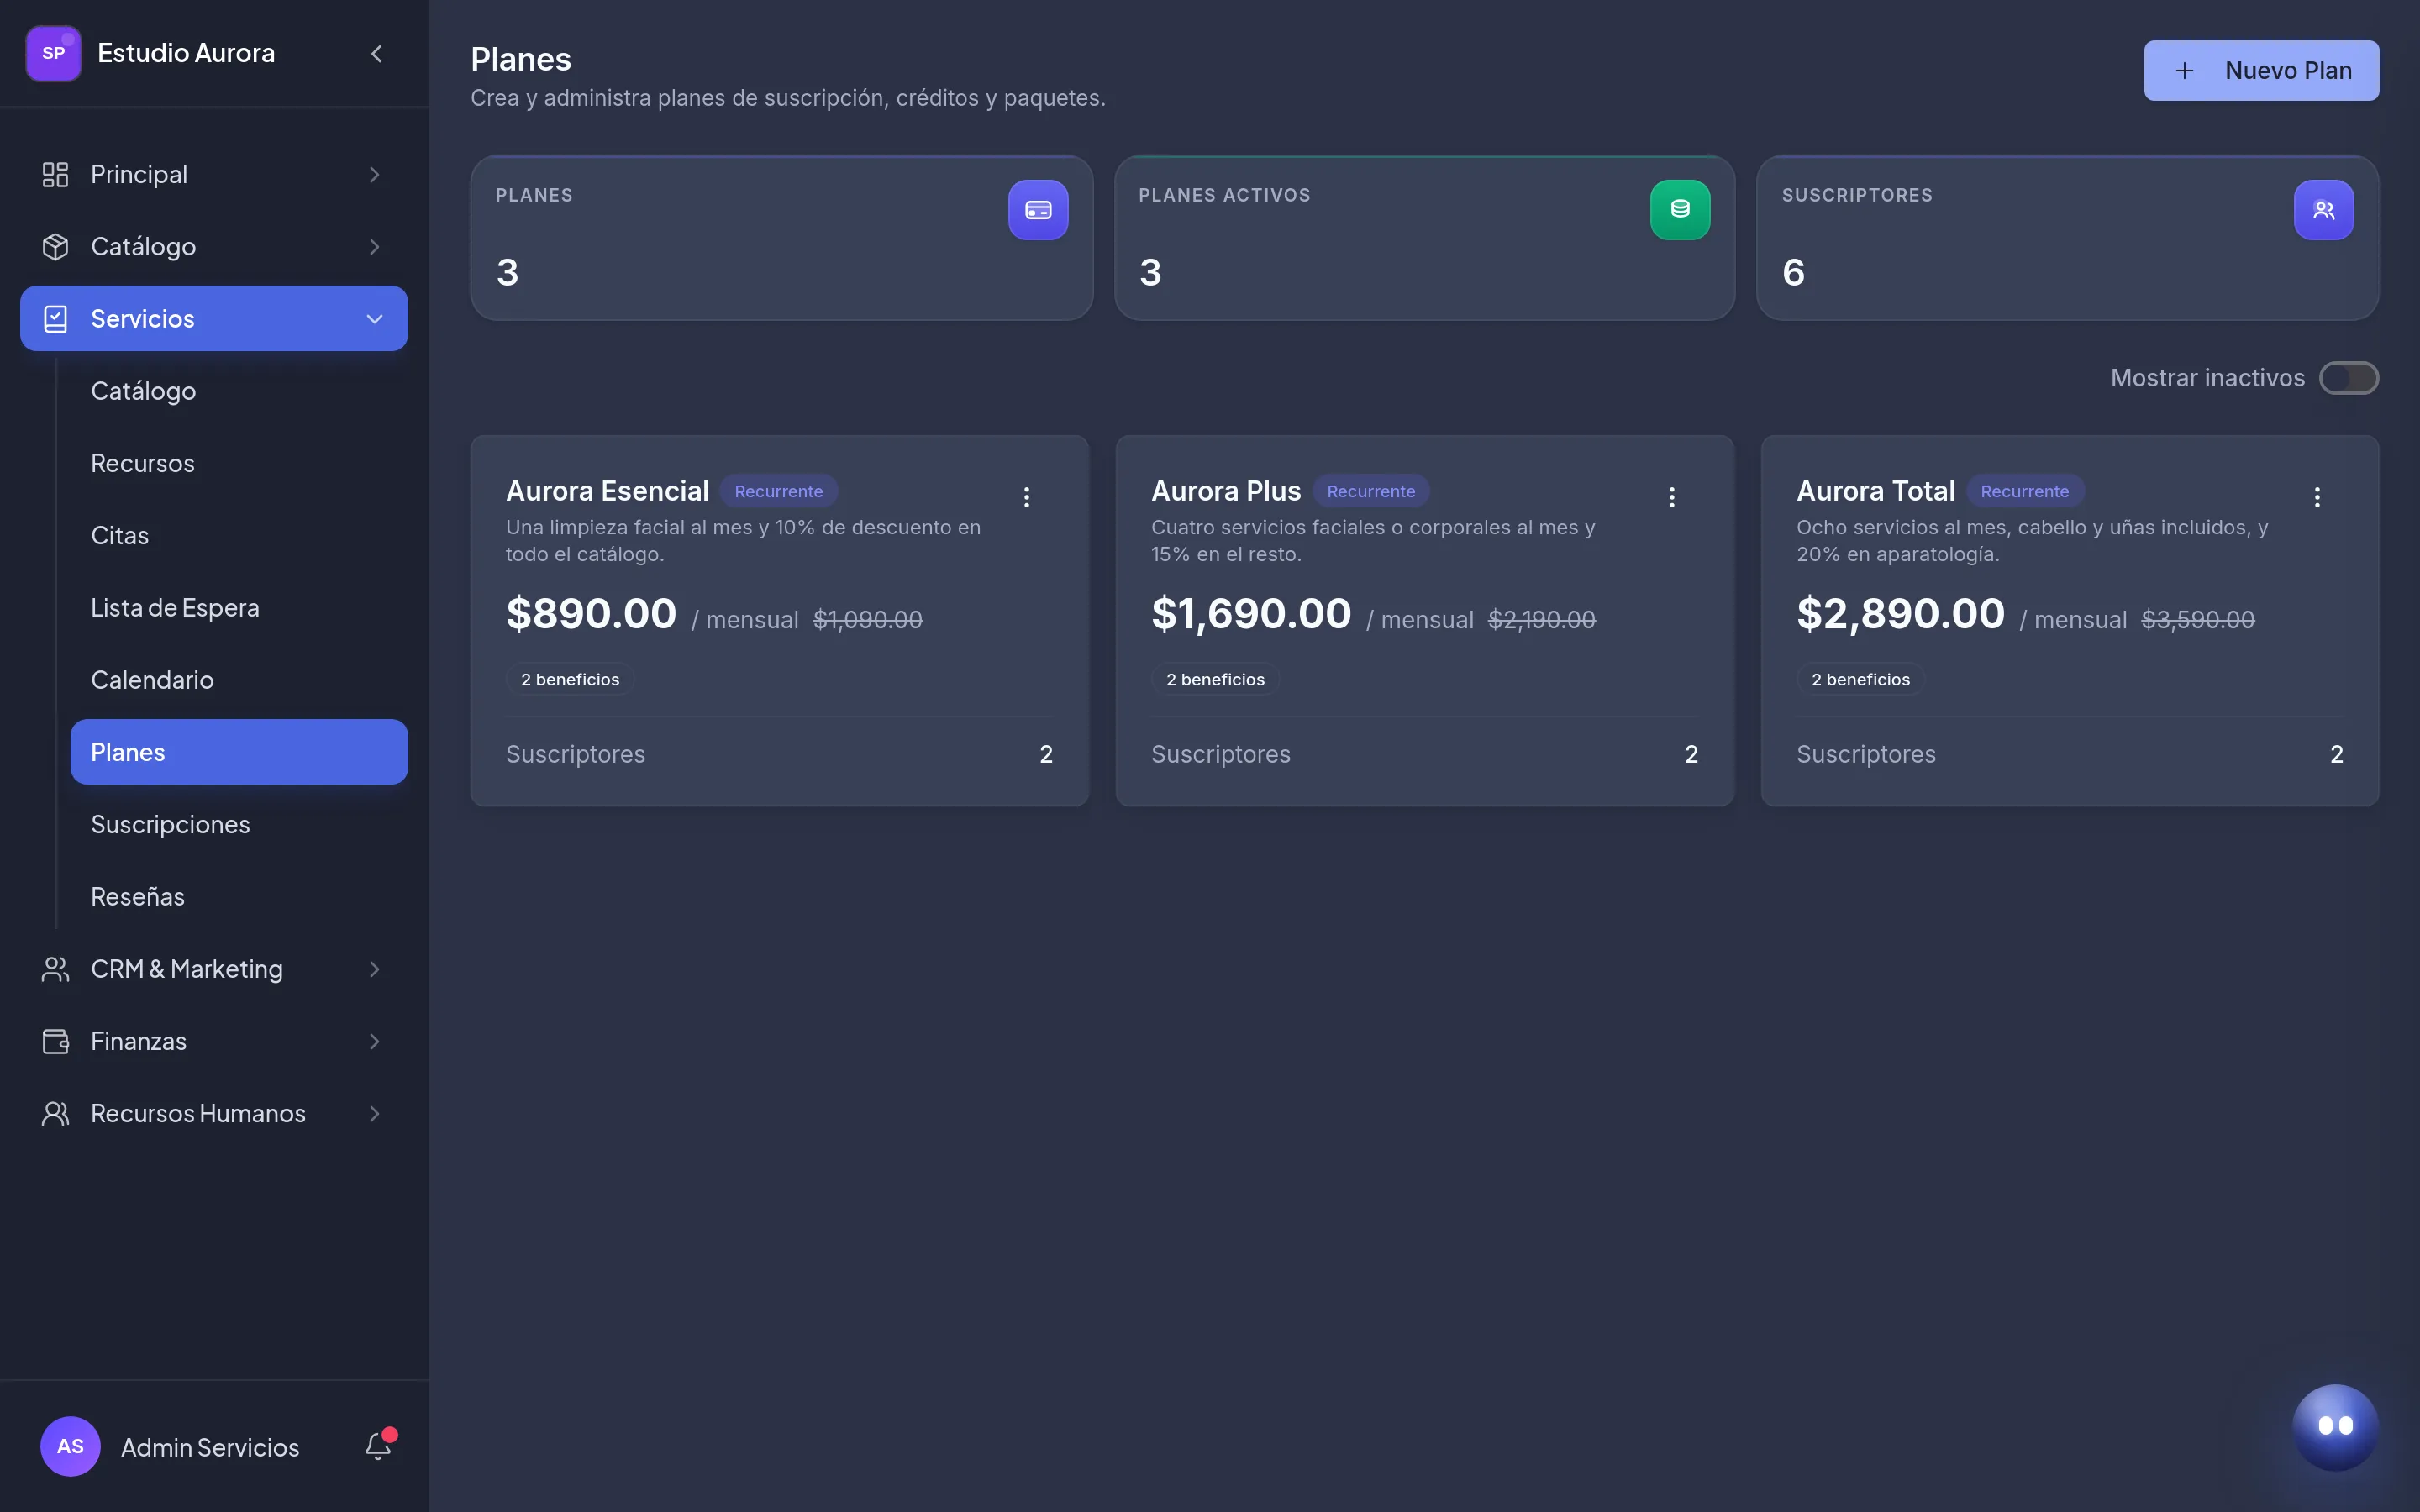
Task: Expand the Principal menu chevron
Action: 374,174
